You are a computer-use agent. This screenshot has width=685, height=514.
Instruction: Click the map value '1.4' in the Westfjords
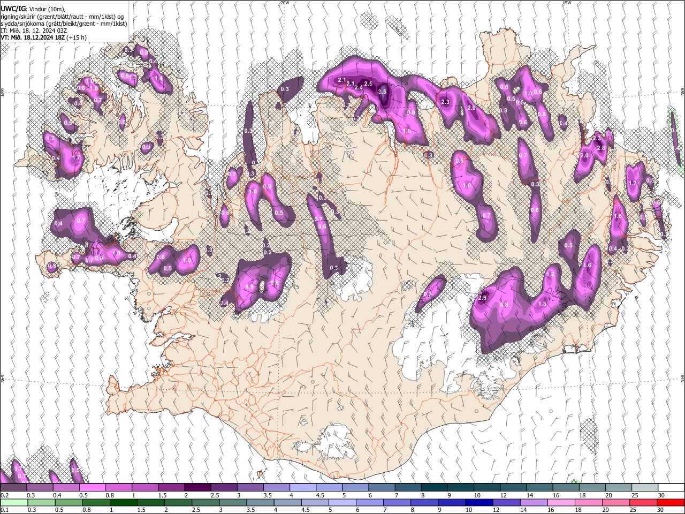[x=158, y=78]
